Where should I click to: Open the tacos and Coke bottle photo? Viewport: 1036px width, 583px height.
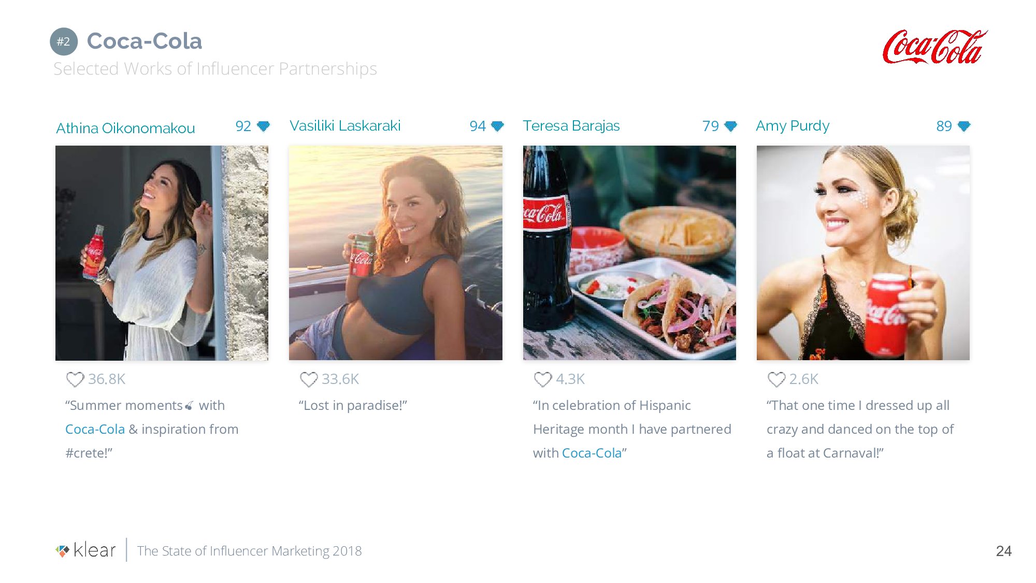click(629, 253)
